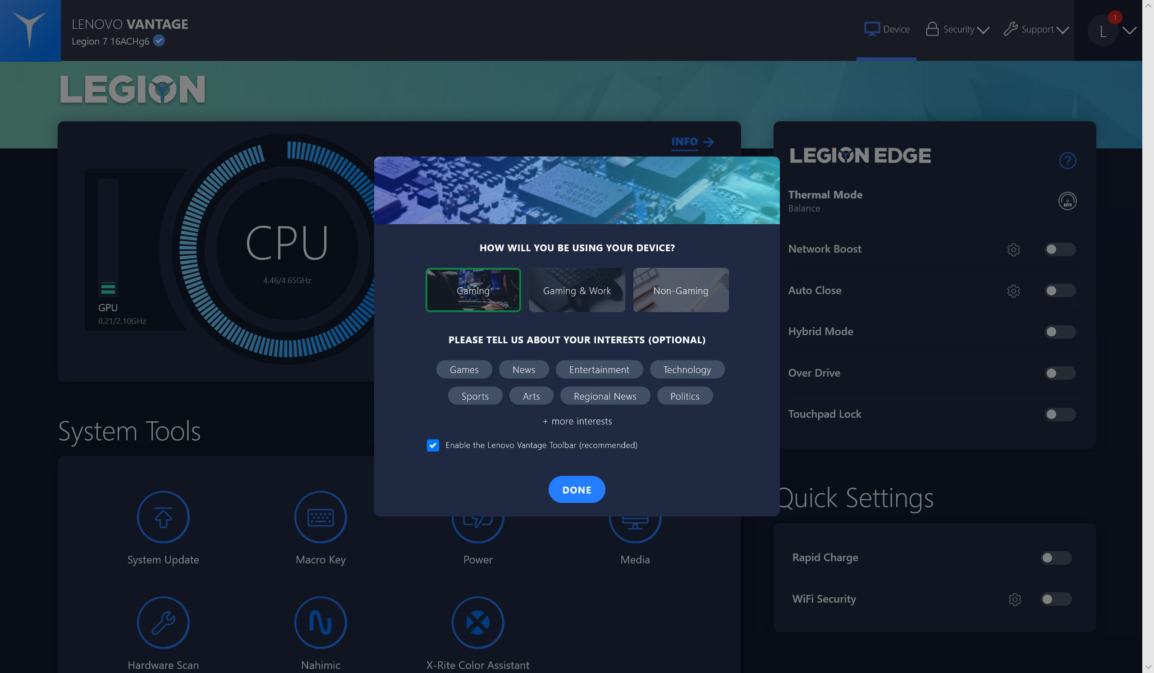Image resolution: width=1154 pixels, height=673 pixels.
Task: Click the verified badge next to Legion 7 16ACHg6
Action: pyautogui.click(x=159, y=41)
